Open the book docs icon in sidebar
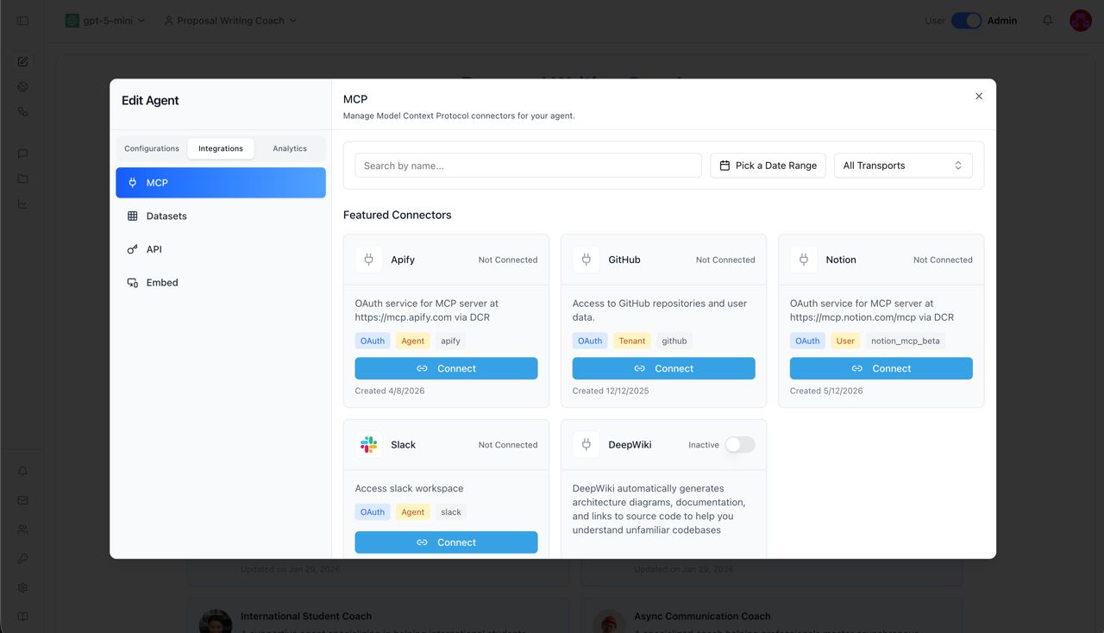 [x=23, y=617]
